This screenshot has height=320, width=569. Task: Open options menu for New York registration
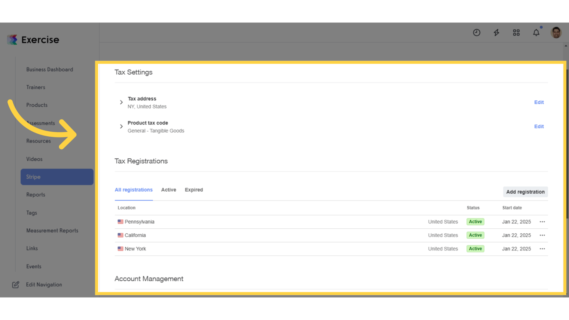[x=542, y=248]
